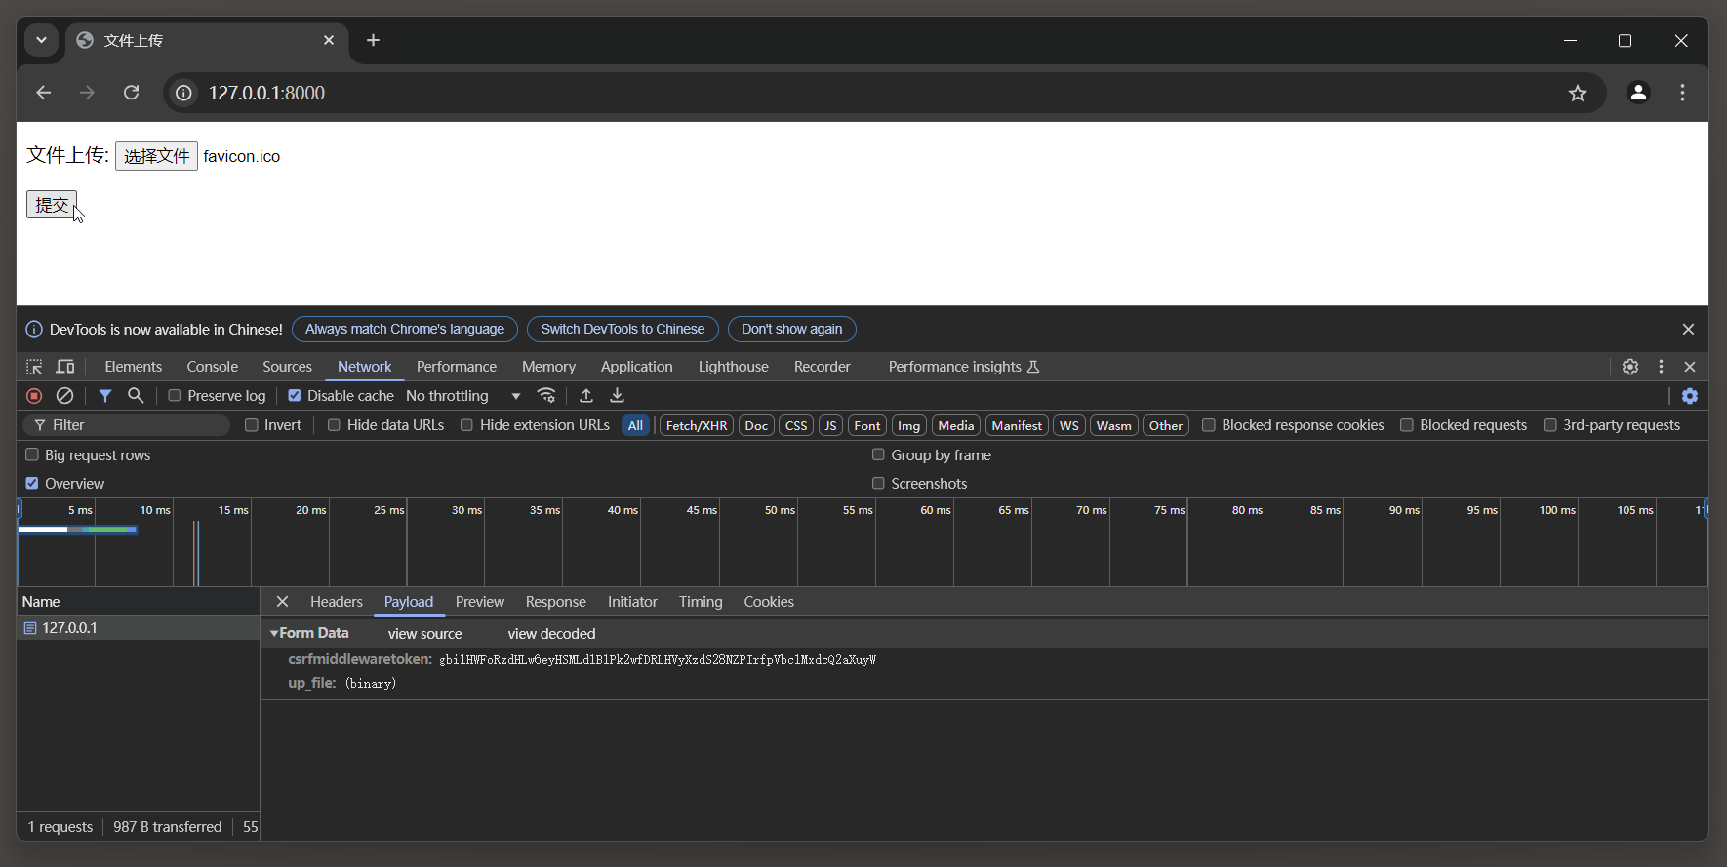Export HAR file download icon

tap(617, 396)
